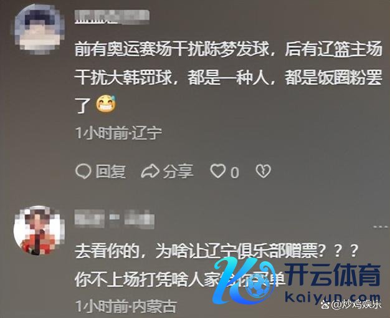
Task: Click the sweating grin emoji in first comment
Action: [106, 103]
